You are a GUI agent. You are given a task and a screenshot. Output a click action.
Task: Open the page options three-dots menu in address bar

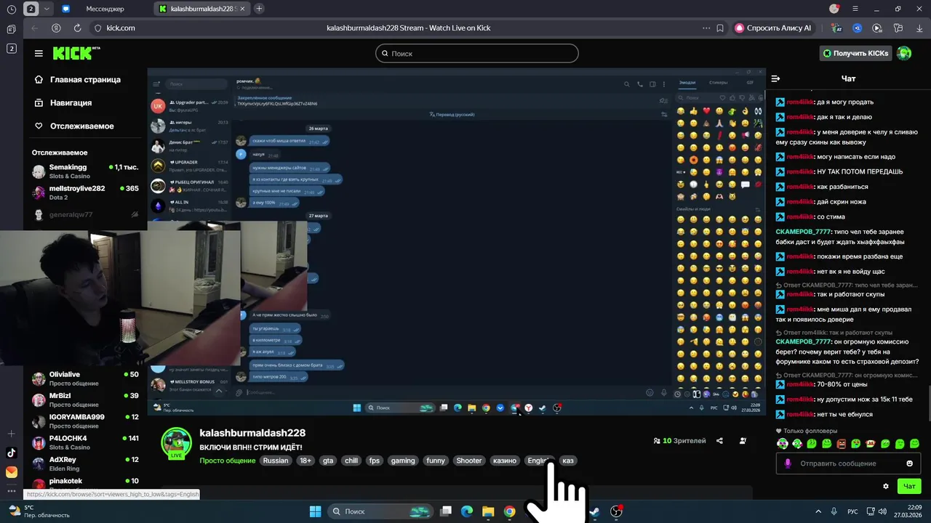coord(706,28)
